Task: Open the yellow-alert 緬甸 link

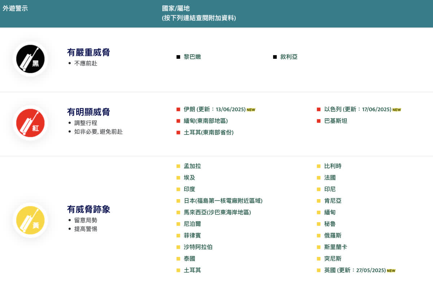Action: tap(330, 212)
